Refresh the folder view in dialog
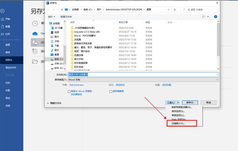Screen dimensions: 238x151 pos(175,10)
